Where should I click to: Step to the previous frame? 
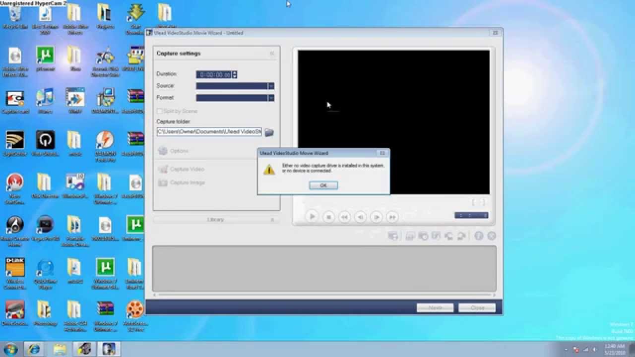tap(361, 217)
